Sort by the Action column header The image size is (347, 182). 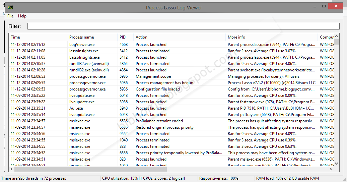[180, 37]
